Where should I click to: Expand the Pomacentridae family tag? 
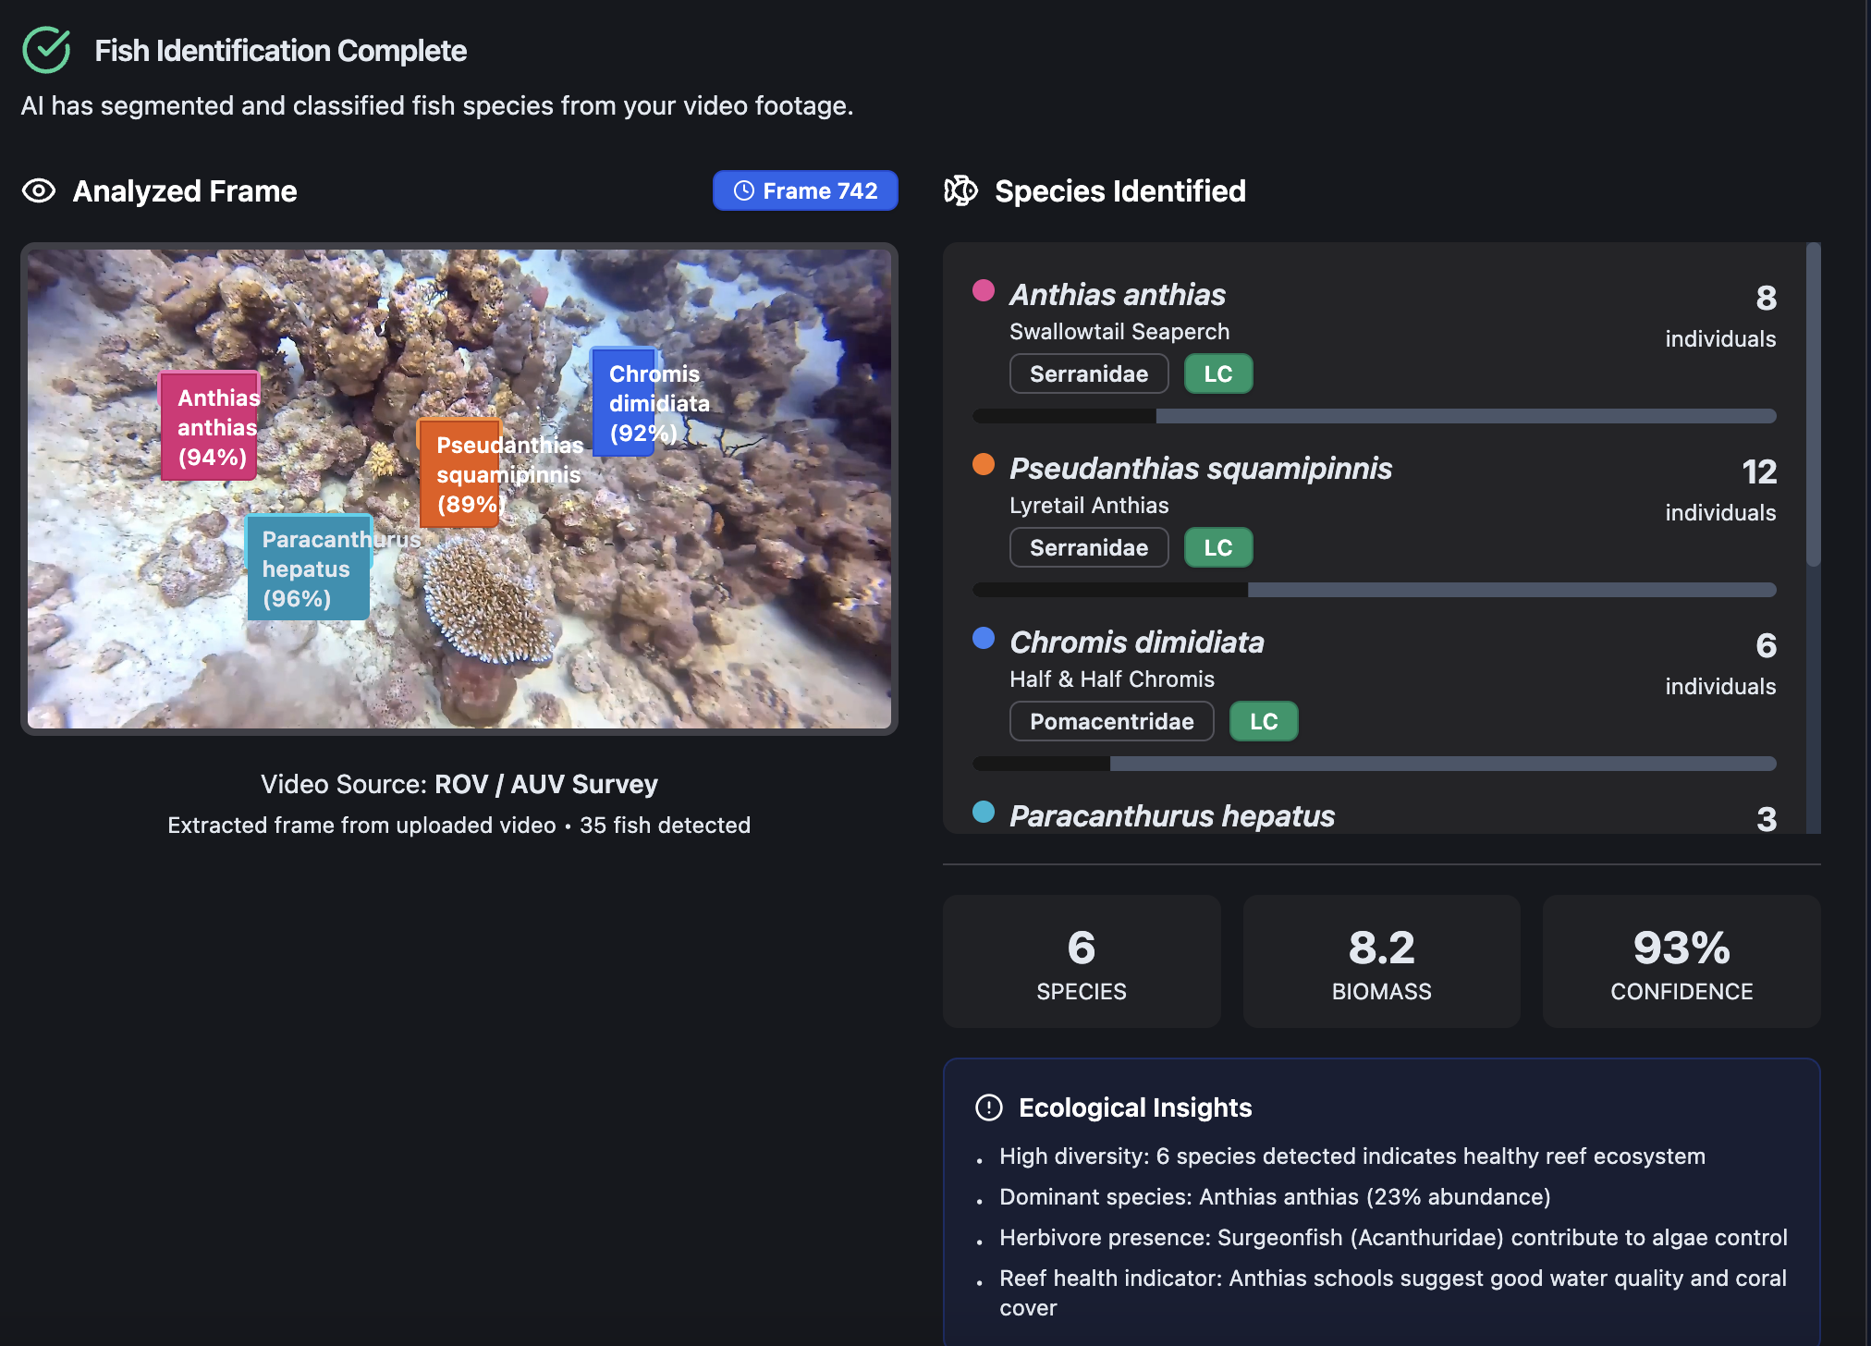(1111, 721)
